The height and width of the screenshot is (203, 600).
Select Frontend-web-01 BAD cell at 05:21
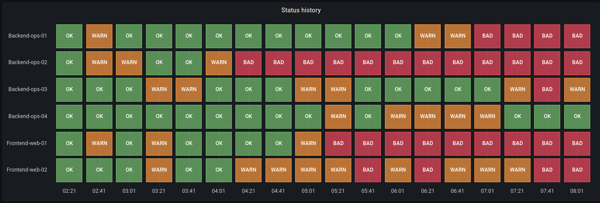[x=338, y=143]
